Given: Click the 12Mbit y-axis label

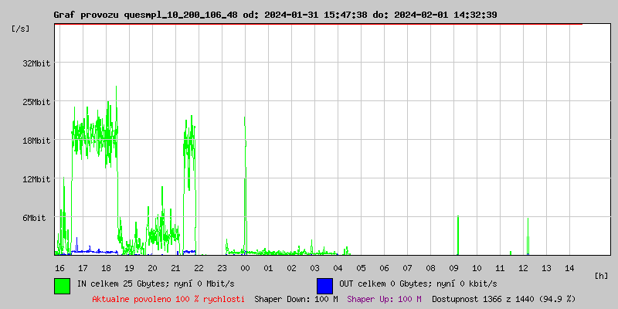Looking at the screenshot, I should (x=36, y=179).
